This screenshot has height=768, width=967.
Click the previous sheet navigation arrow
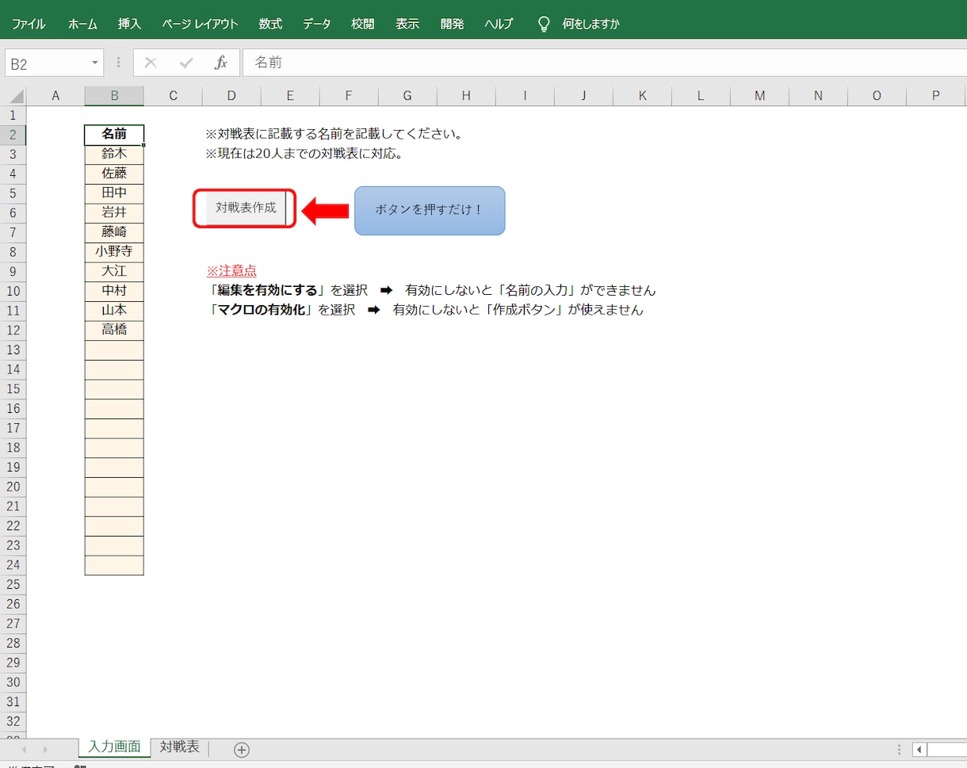click(24, 749)
